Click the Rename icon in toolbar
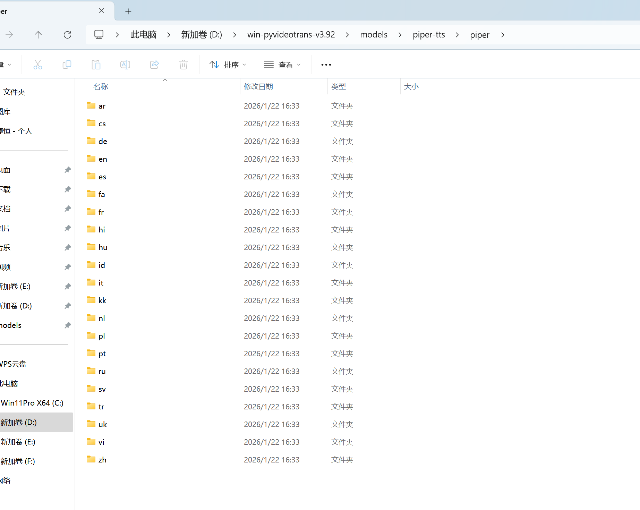This screenshot has width=640, height=510. click(125, 65)
